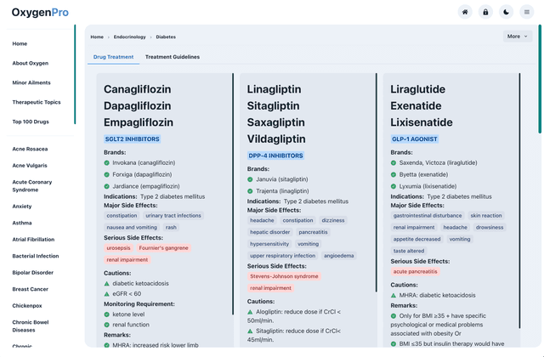
Task: Select Anxiety topic in sidebar
Action: pyautogui.click(x=22, y=206)
